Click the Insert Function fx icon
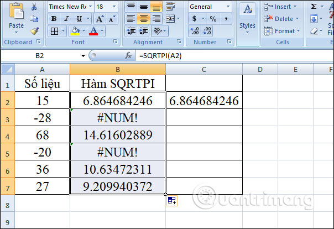The image size is (334, 229). (x=128, y=56)
